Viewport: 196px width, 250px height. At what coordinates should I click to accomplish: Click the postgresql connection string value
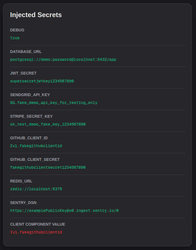point(63,59)
